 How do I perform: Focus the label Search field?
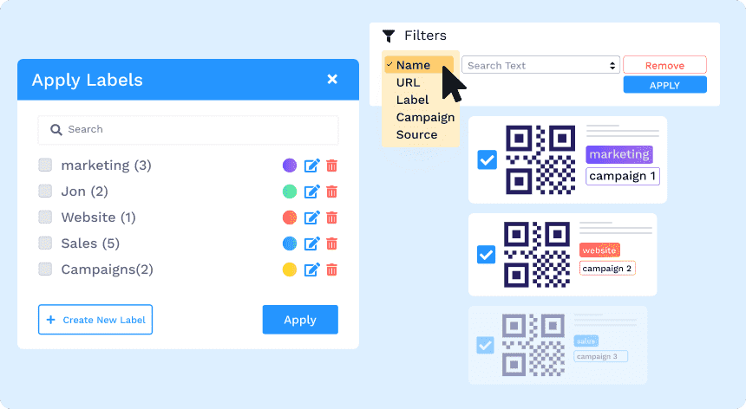[x=188, y=130]
